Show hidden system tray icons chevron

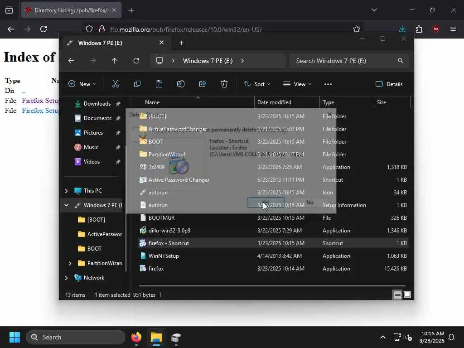coord(382,337)
